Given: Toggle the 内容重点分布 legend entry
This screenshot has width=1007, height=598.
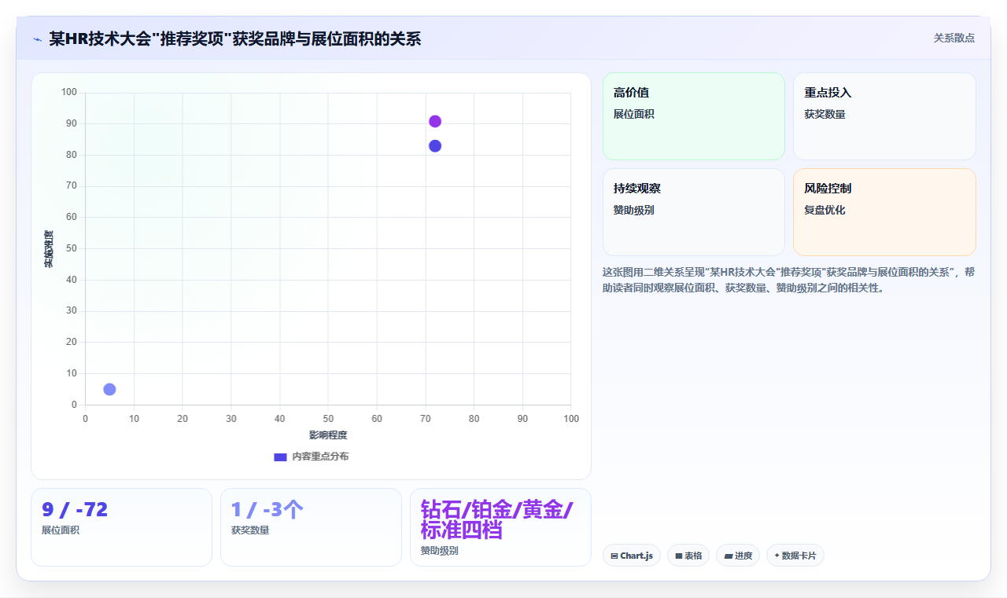Looking at the screenshot, I should [x=311, y=457].
